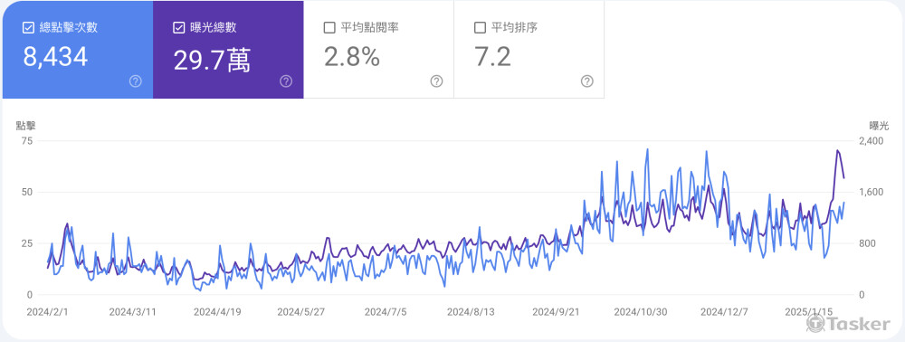This screenshot has width=905, height=342.
Task: Click the 2024/10/30 date label
Action: point(641,311)
